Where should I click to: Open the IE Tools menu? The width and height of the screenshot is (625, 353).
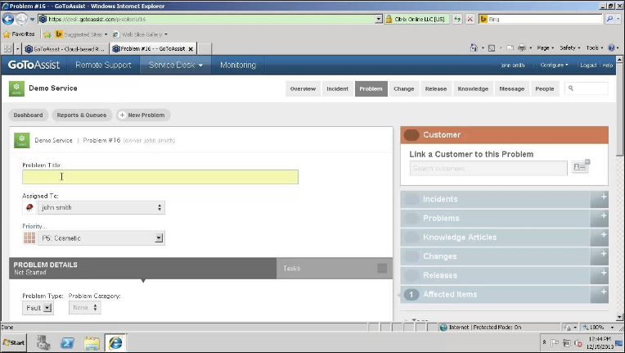point(594,48)
